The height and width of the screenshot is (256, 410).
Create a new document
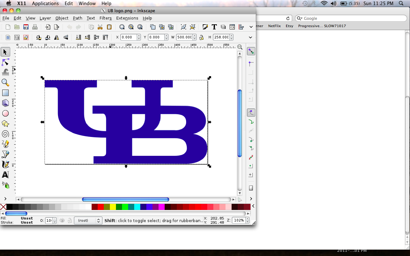coord(8,27)
